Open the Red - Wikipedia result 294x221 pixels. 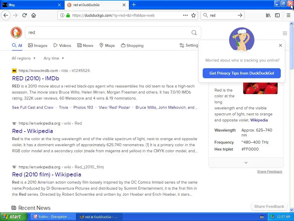click(x=32, y=131)
